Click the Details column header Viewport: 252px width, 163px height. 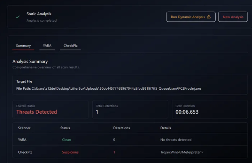(166, 128)
